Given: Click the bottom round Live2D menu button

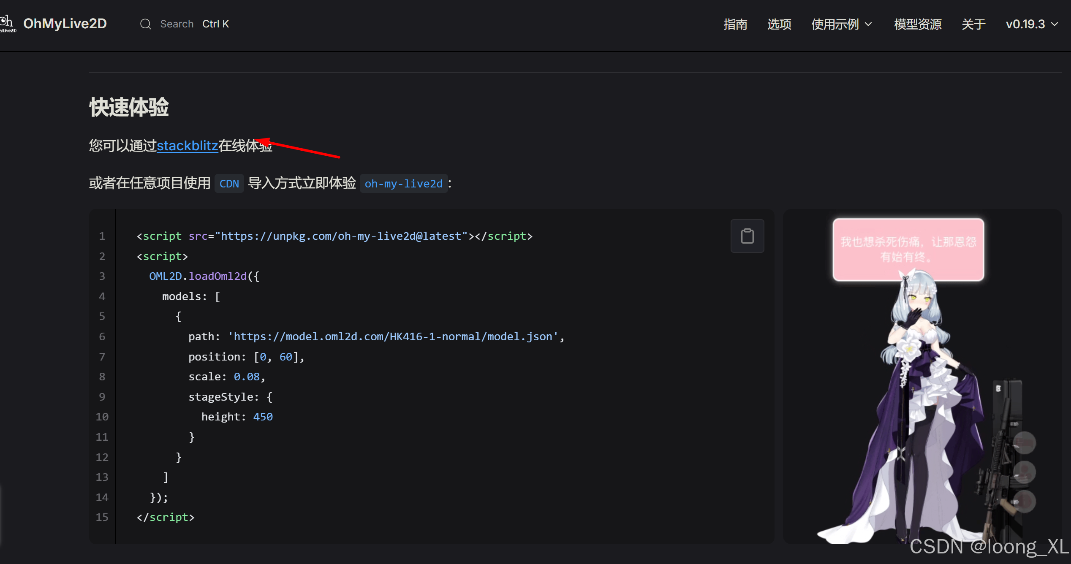Looking at the screenshot, I should pyautogui.click(x=1025, y=502).
